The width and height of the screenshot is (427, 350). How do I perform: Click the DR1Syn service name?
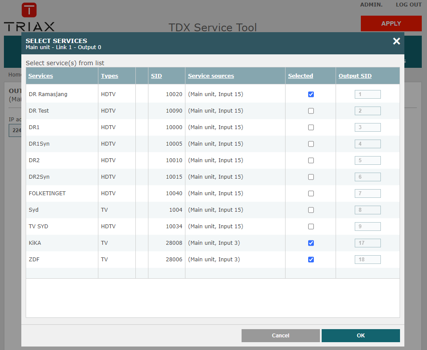39,144
